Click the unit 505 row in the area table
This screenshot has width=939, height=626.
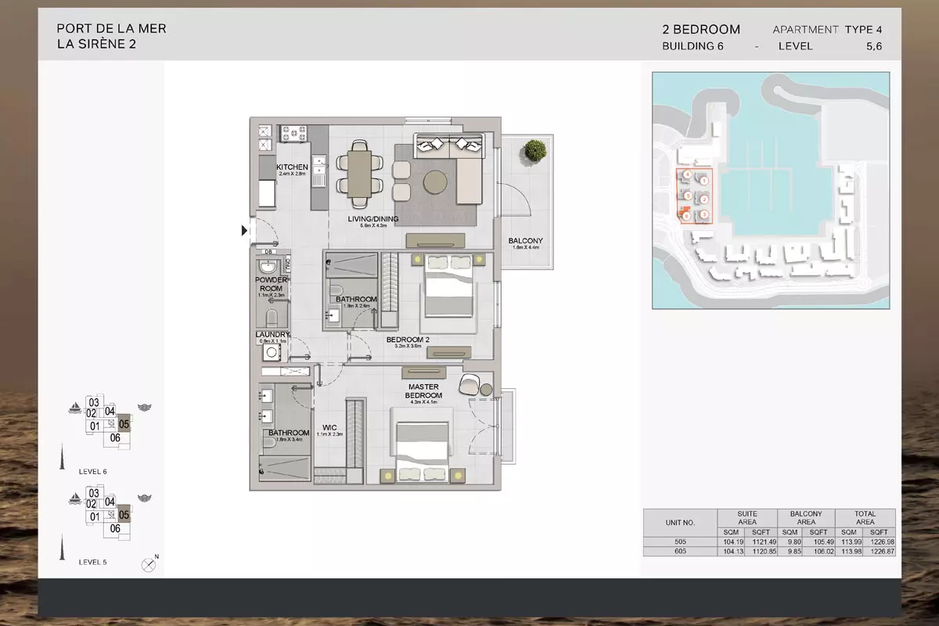[768, 541]
